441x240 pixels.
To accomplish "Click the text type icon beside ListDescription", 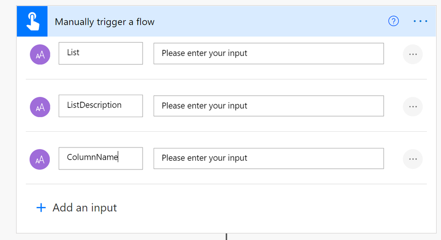I will click(40, 107).
